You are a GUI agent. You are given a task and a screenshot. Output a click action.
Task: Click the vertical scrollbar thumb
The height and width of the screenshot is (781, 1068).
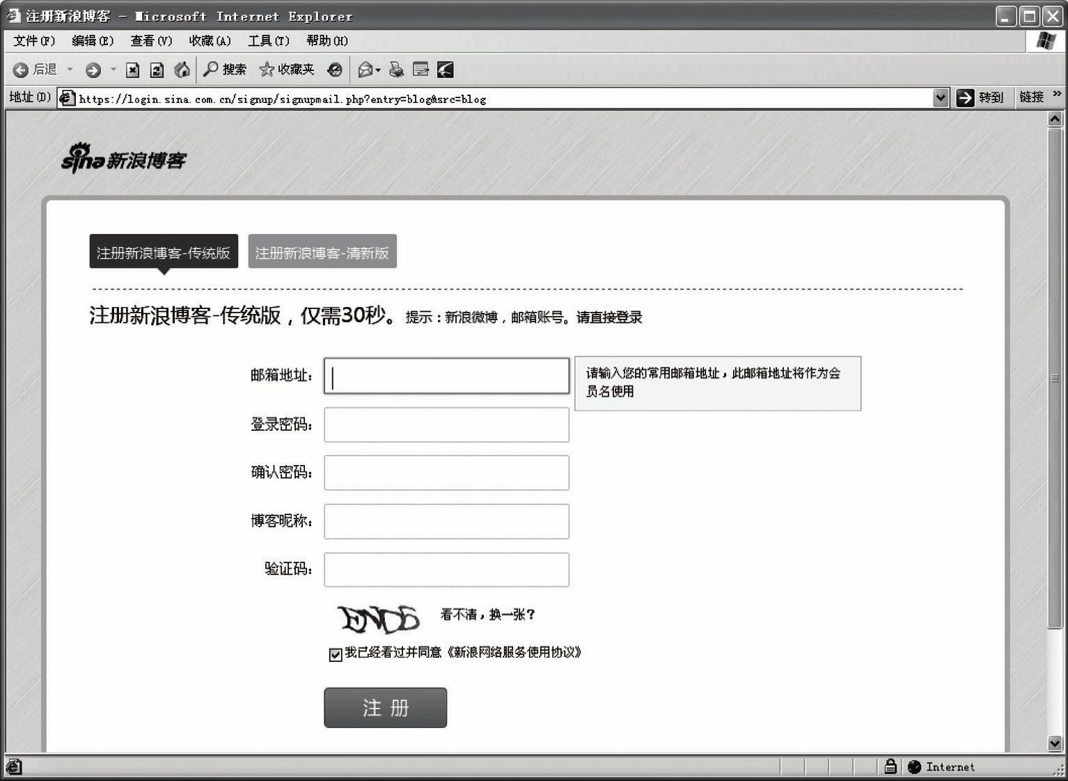point(1055,378)
